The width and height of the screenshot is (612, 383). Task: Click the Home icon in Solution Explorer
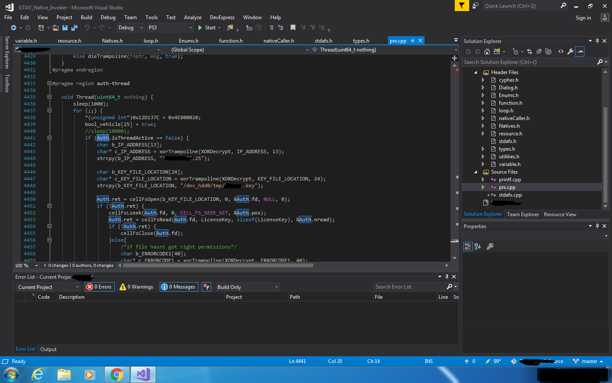click(x=487, y=51)
